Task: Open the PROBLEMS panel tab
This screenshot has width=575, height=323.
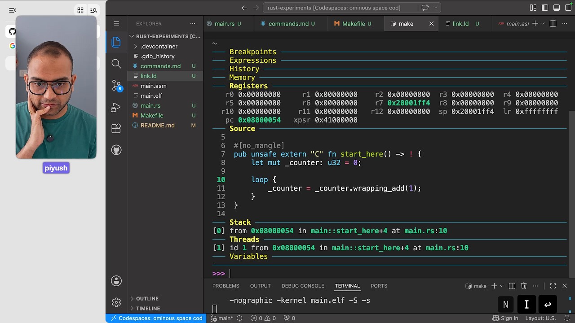Action: tap(226, 286)
